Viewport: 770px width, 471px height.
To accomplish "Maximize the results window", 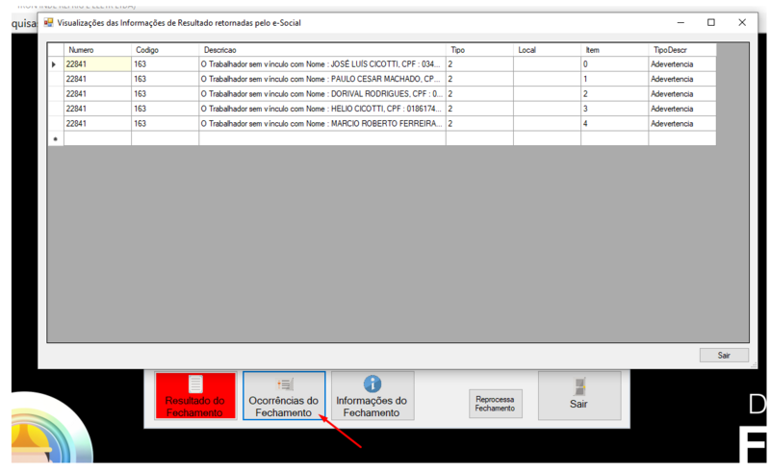I will click(x=711, y=22).
